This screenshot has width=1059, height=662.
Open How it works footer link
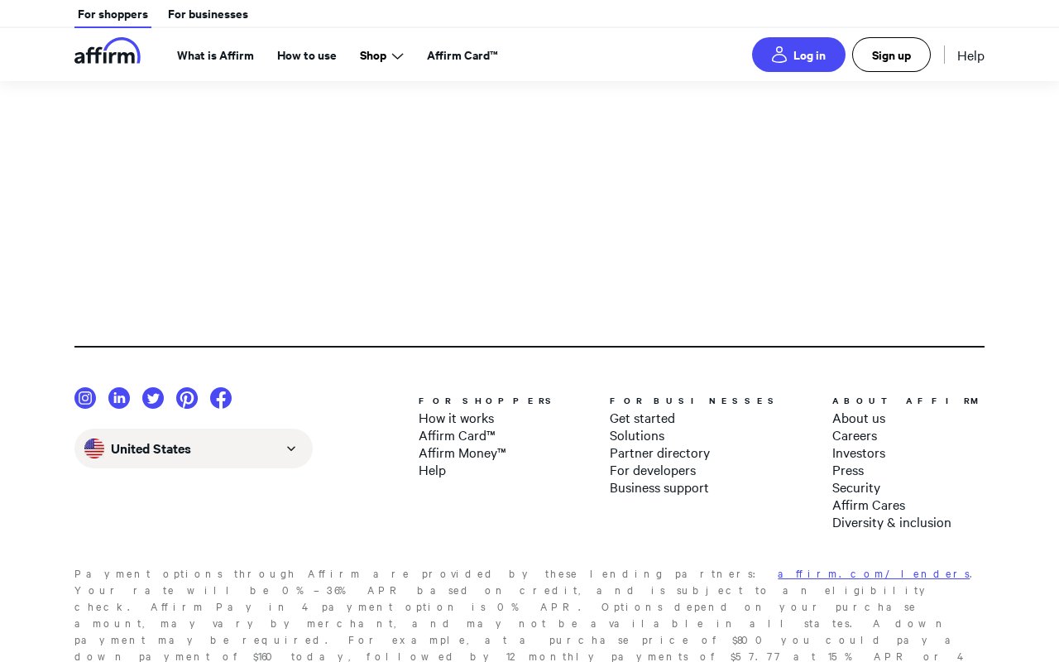pos(456,418)
